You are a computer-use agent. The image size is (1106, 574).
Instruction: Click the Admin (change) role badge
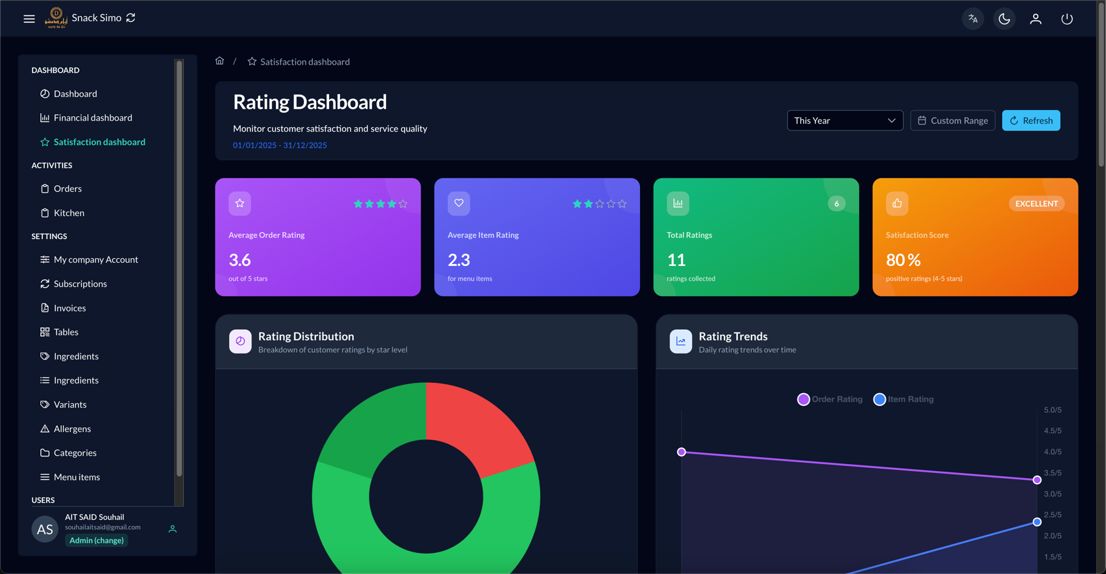pyautogui.click(x=97, y=541)
